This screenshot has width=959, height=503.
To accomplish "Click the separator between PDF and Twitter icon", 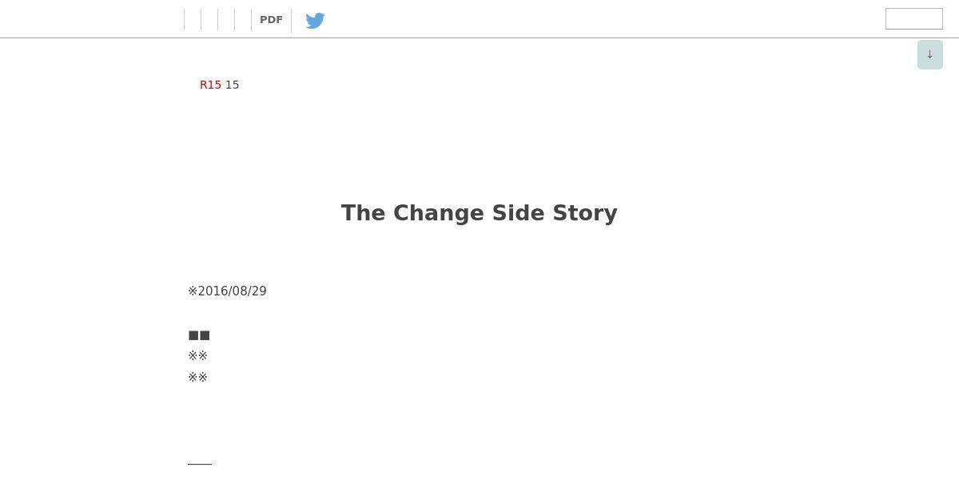I will (291, 20).
